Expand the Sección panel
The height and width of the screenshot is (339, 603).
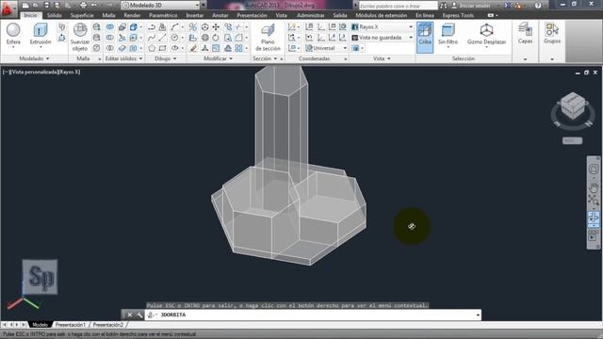(x=265, y=58)
